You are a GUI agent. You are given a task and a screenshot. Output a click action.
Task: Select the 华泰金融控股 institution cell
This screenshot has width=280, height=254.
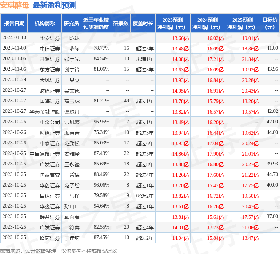point(45,112)
